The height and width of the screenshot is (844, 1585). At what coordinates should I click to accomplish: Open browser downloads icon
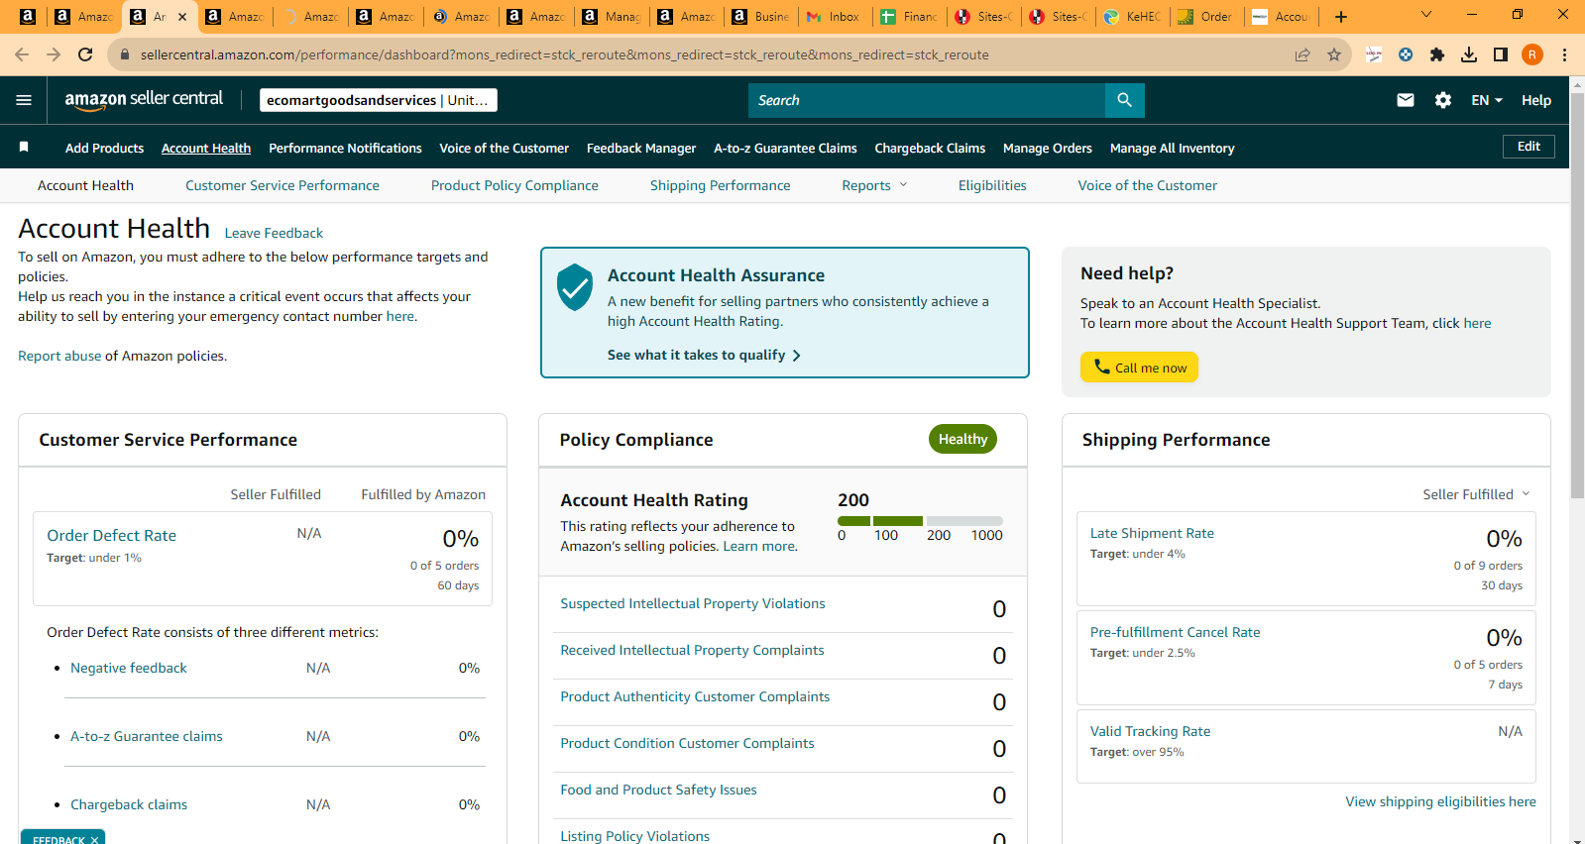[1469, 54]
